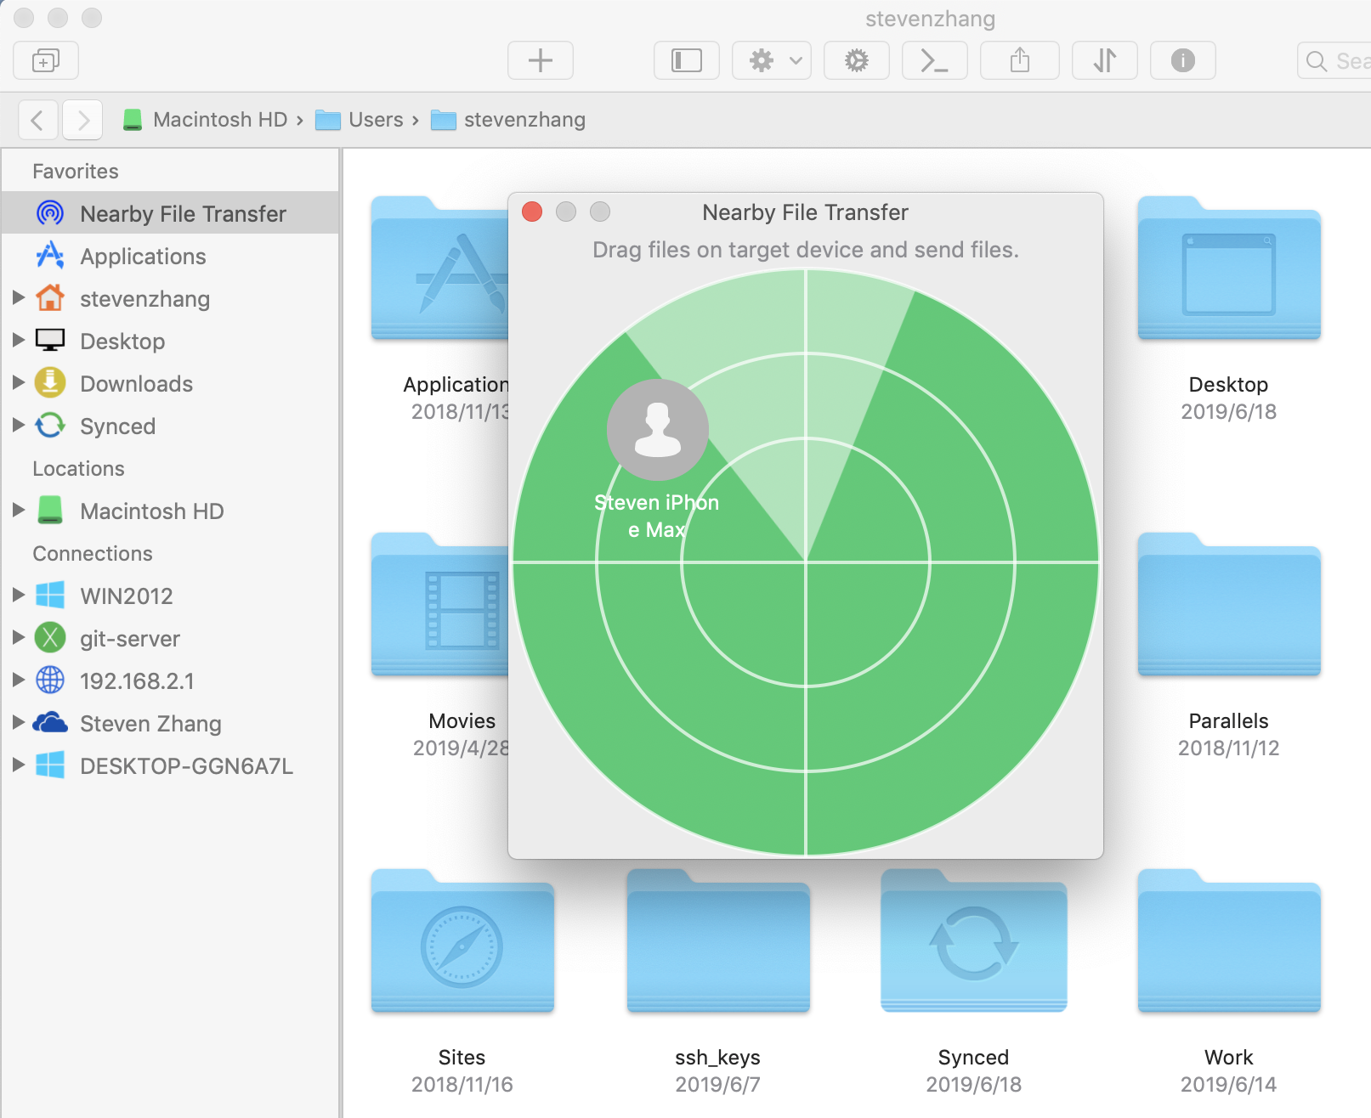1371x1118 pixels.
Task: Toggle the sidebar panel view icon
Action: pos(687,60)
